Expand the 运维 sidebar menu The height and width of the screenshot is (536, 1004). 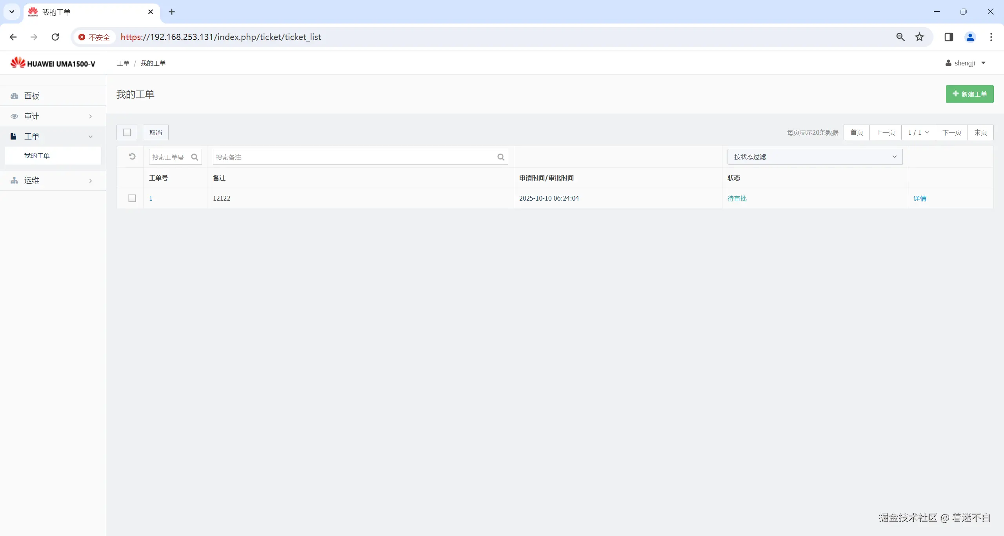[x=53, y=180]
